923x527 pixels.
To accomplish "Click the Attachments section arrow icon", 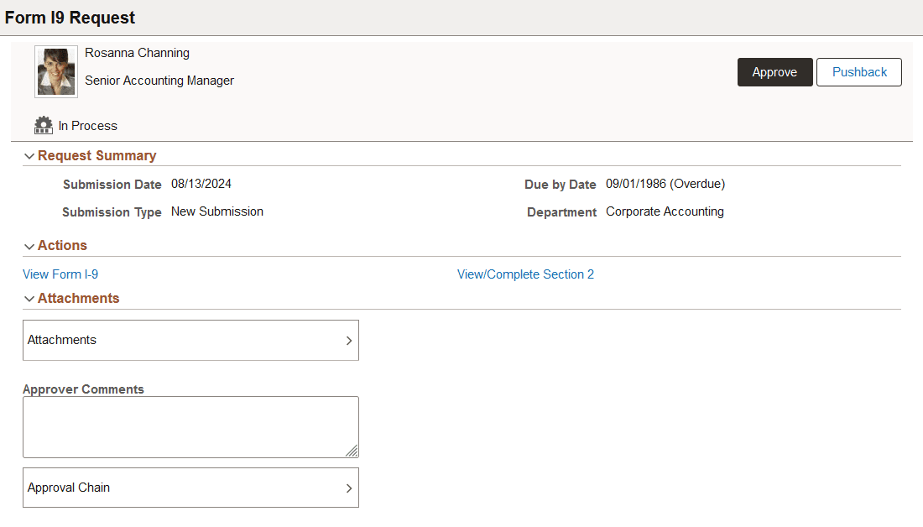I will coord(29,298).
